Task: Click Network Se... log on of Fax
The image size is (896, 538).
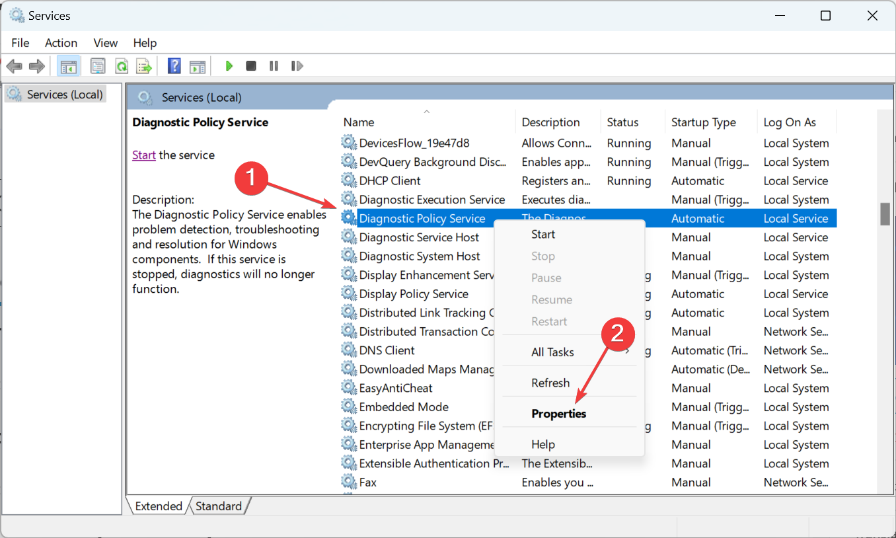Action: [x=796, y=482]
